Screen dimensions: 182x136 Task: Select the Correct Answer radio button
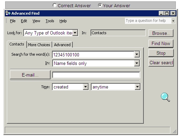[55, 5]
